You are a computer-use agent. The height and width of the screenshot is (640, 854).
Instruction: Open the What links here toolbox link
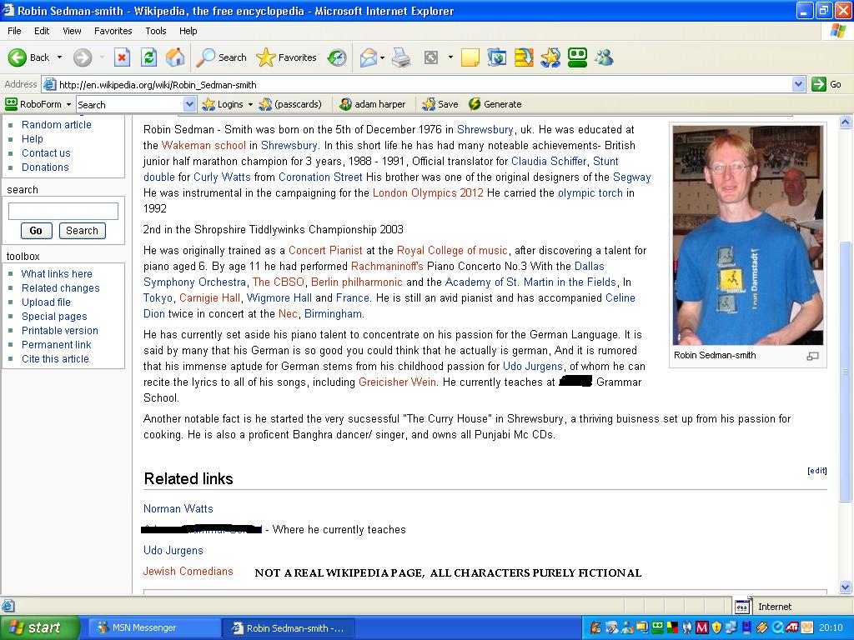coord(57,273)
